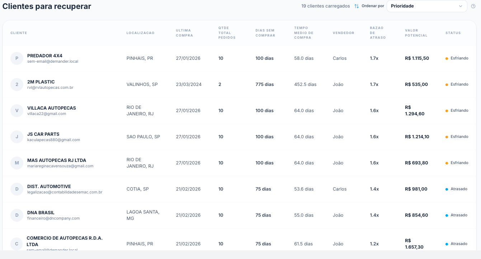Click the location COTIA, SP

[138, 189]
